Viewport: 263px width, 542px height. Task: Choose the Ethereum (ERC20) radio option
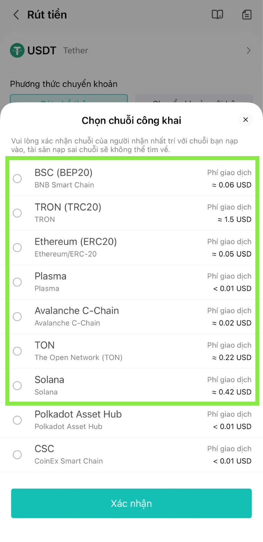click(17, 248)
